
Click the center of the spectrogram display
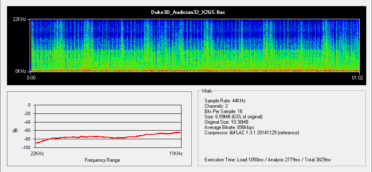point(195,45)
